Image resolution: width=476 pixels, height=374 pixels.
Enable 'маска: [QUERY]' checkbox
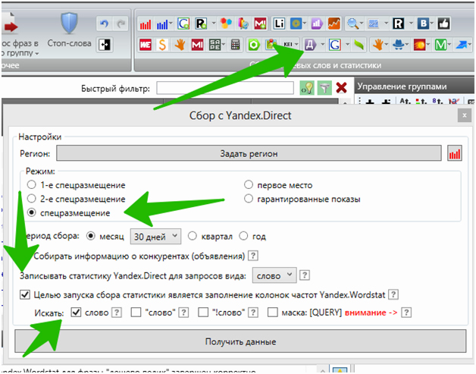coord(273,313)
